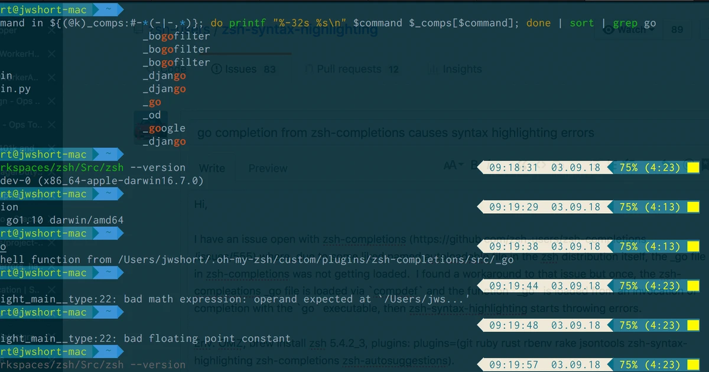
Task: Click the eye icon on the Watch button
Action: tap(609, 30)
